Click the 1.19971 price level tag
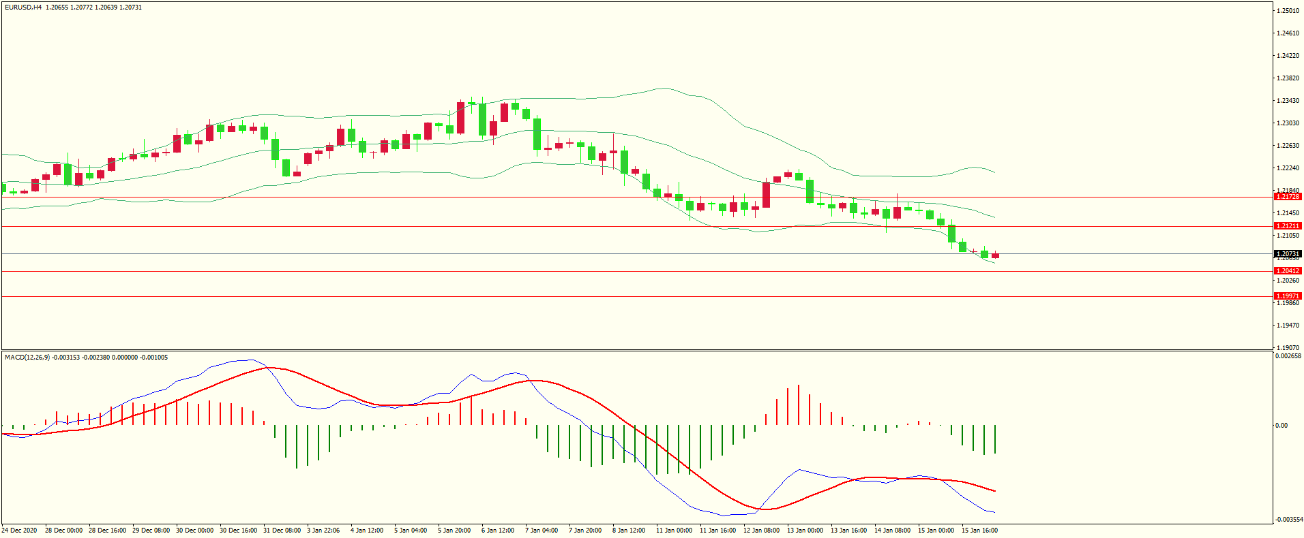1304x538 pixels. point(1287,296)
